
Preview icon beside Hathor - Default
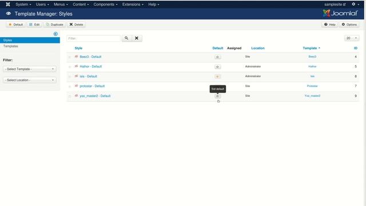click(x=76, y=66)
